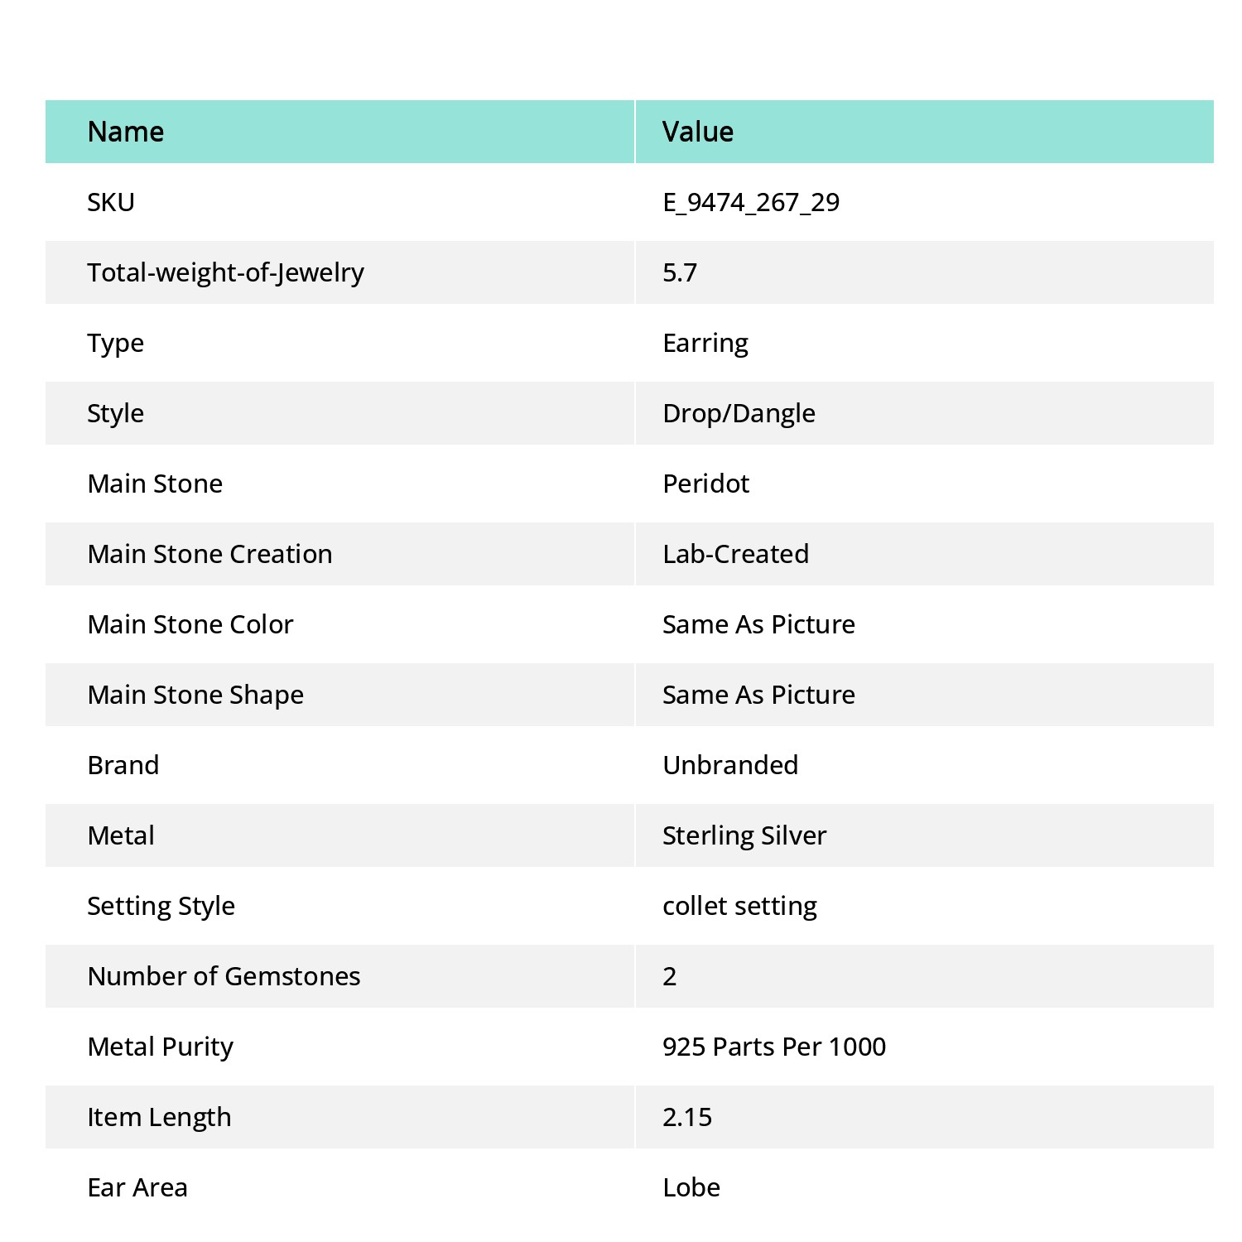Click the Main Stone label
The height and width of the screenshot is (1242, 1242).
155,484
